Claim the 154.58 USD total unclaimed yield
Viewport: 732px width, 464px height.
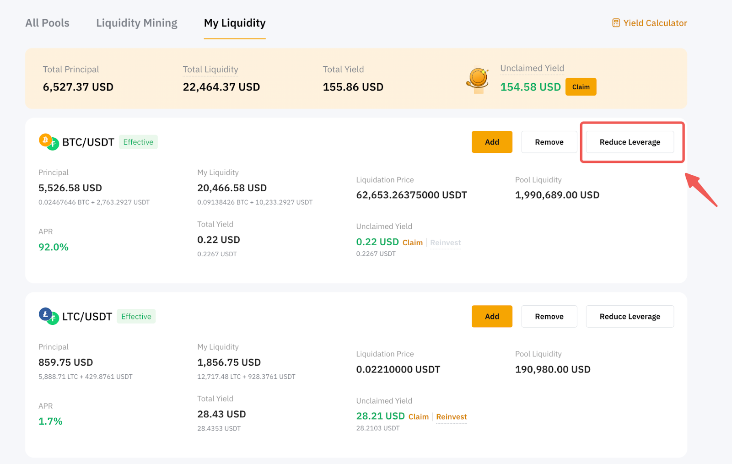point(581,87)
